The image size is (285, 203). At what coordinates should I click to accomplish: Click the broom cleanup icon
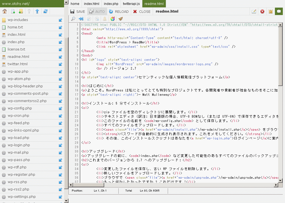pyautogui.click(x=121, y=19)
